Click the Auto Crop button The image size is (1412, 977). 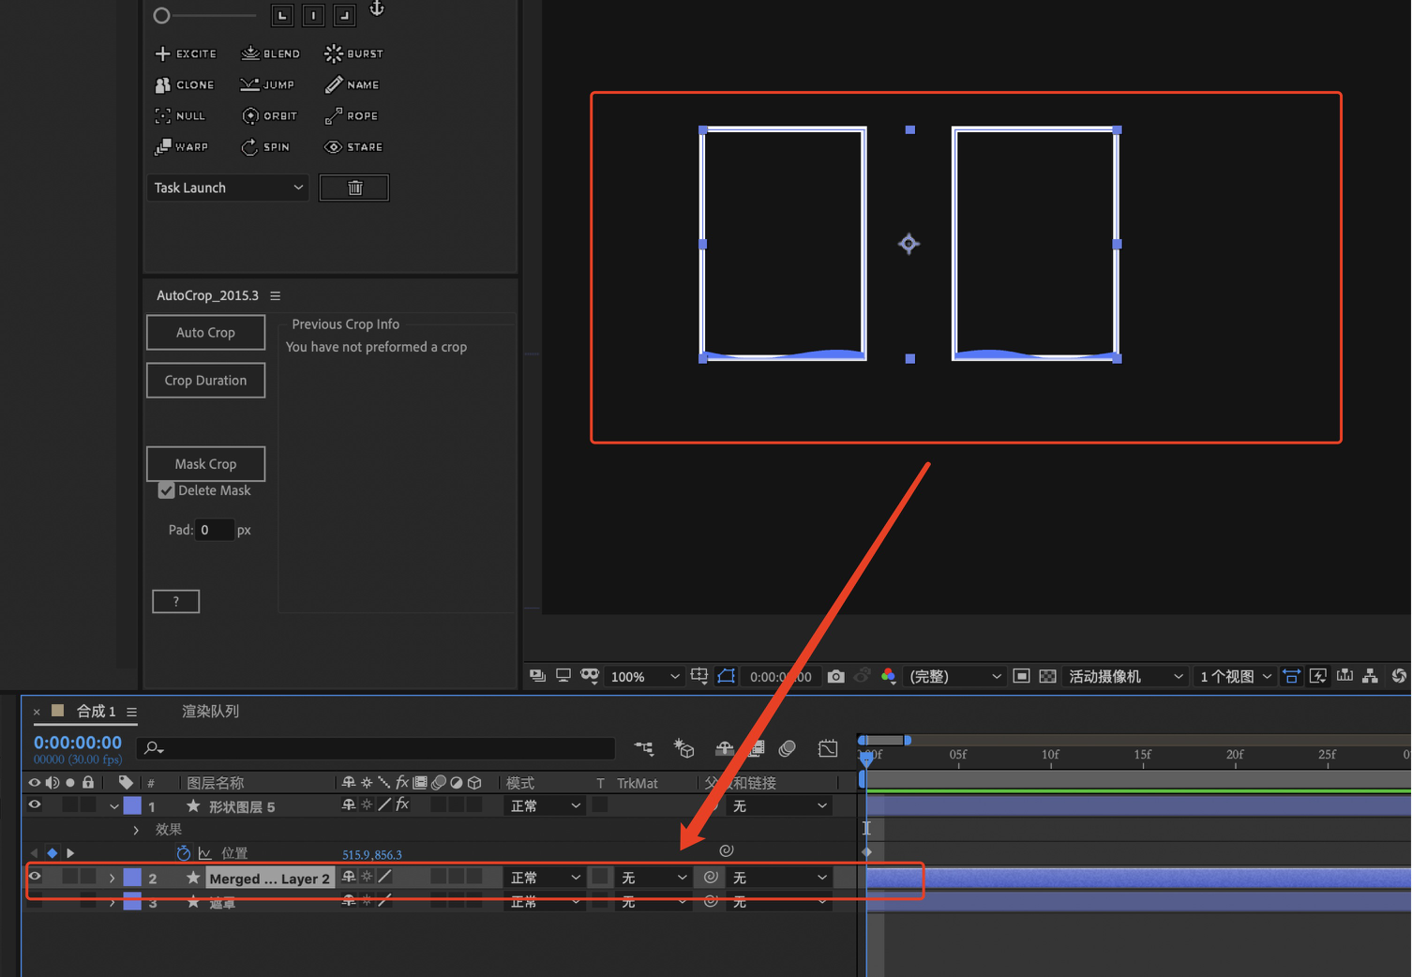tap(205, 332)
